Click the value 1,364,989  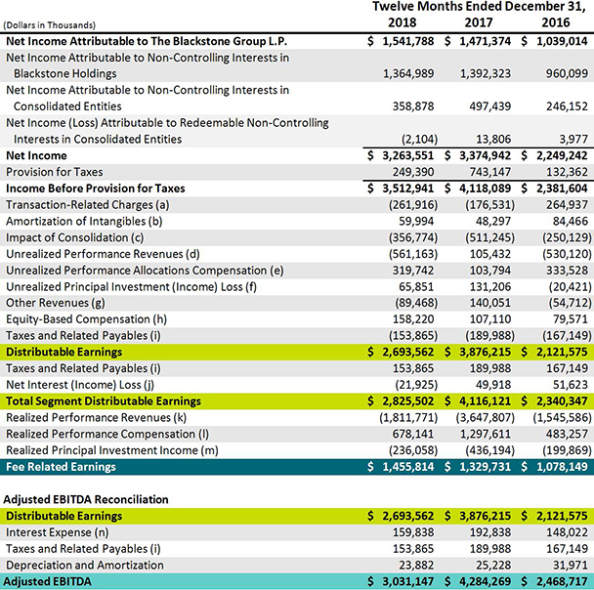click(408, 74)
